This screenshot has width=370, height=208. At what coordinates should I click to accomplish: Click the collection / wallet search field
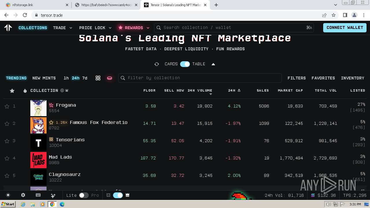point(234,28)
